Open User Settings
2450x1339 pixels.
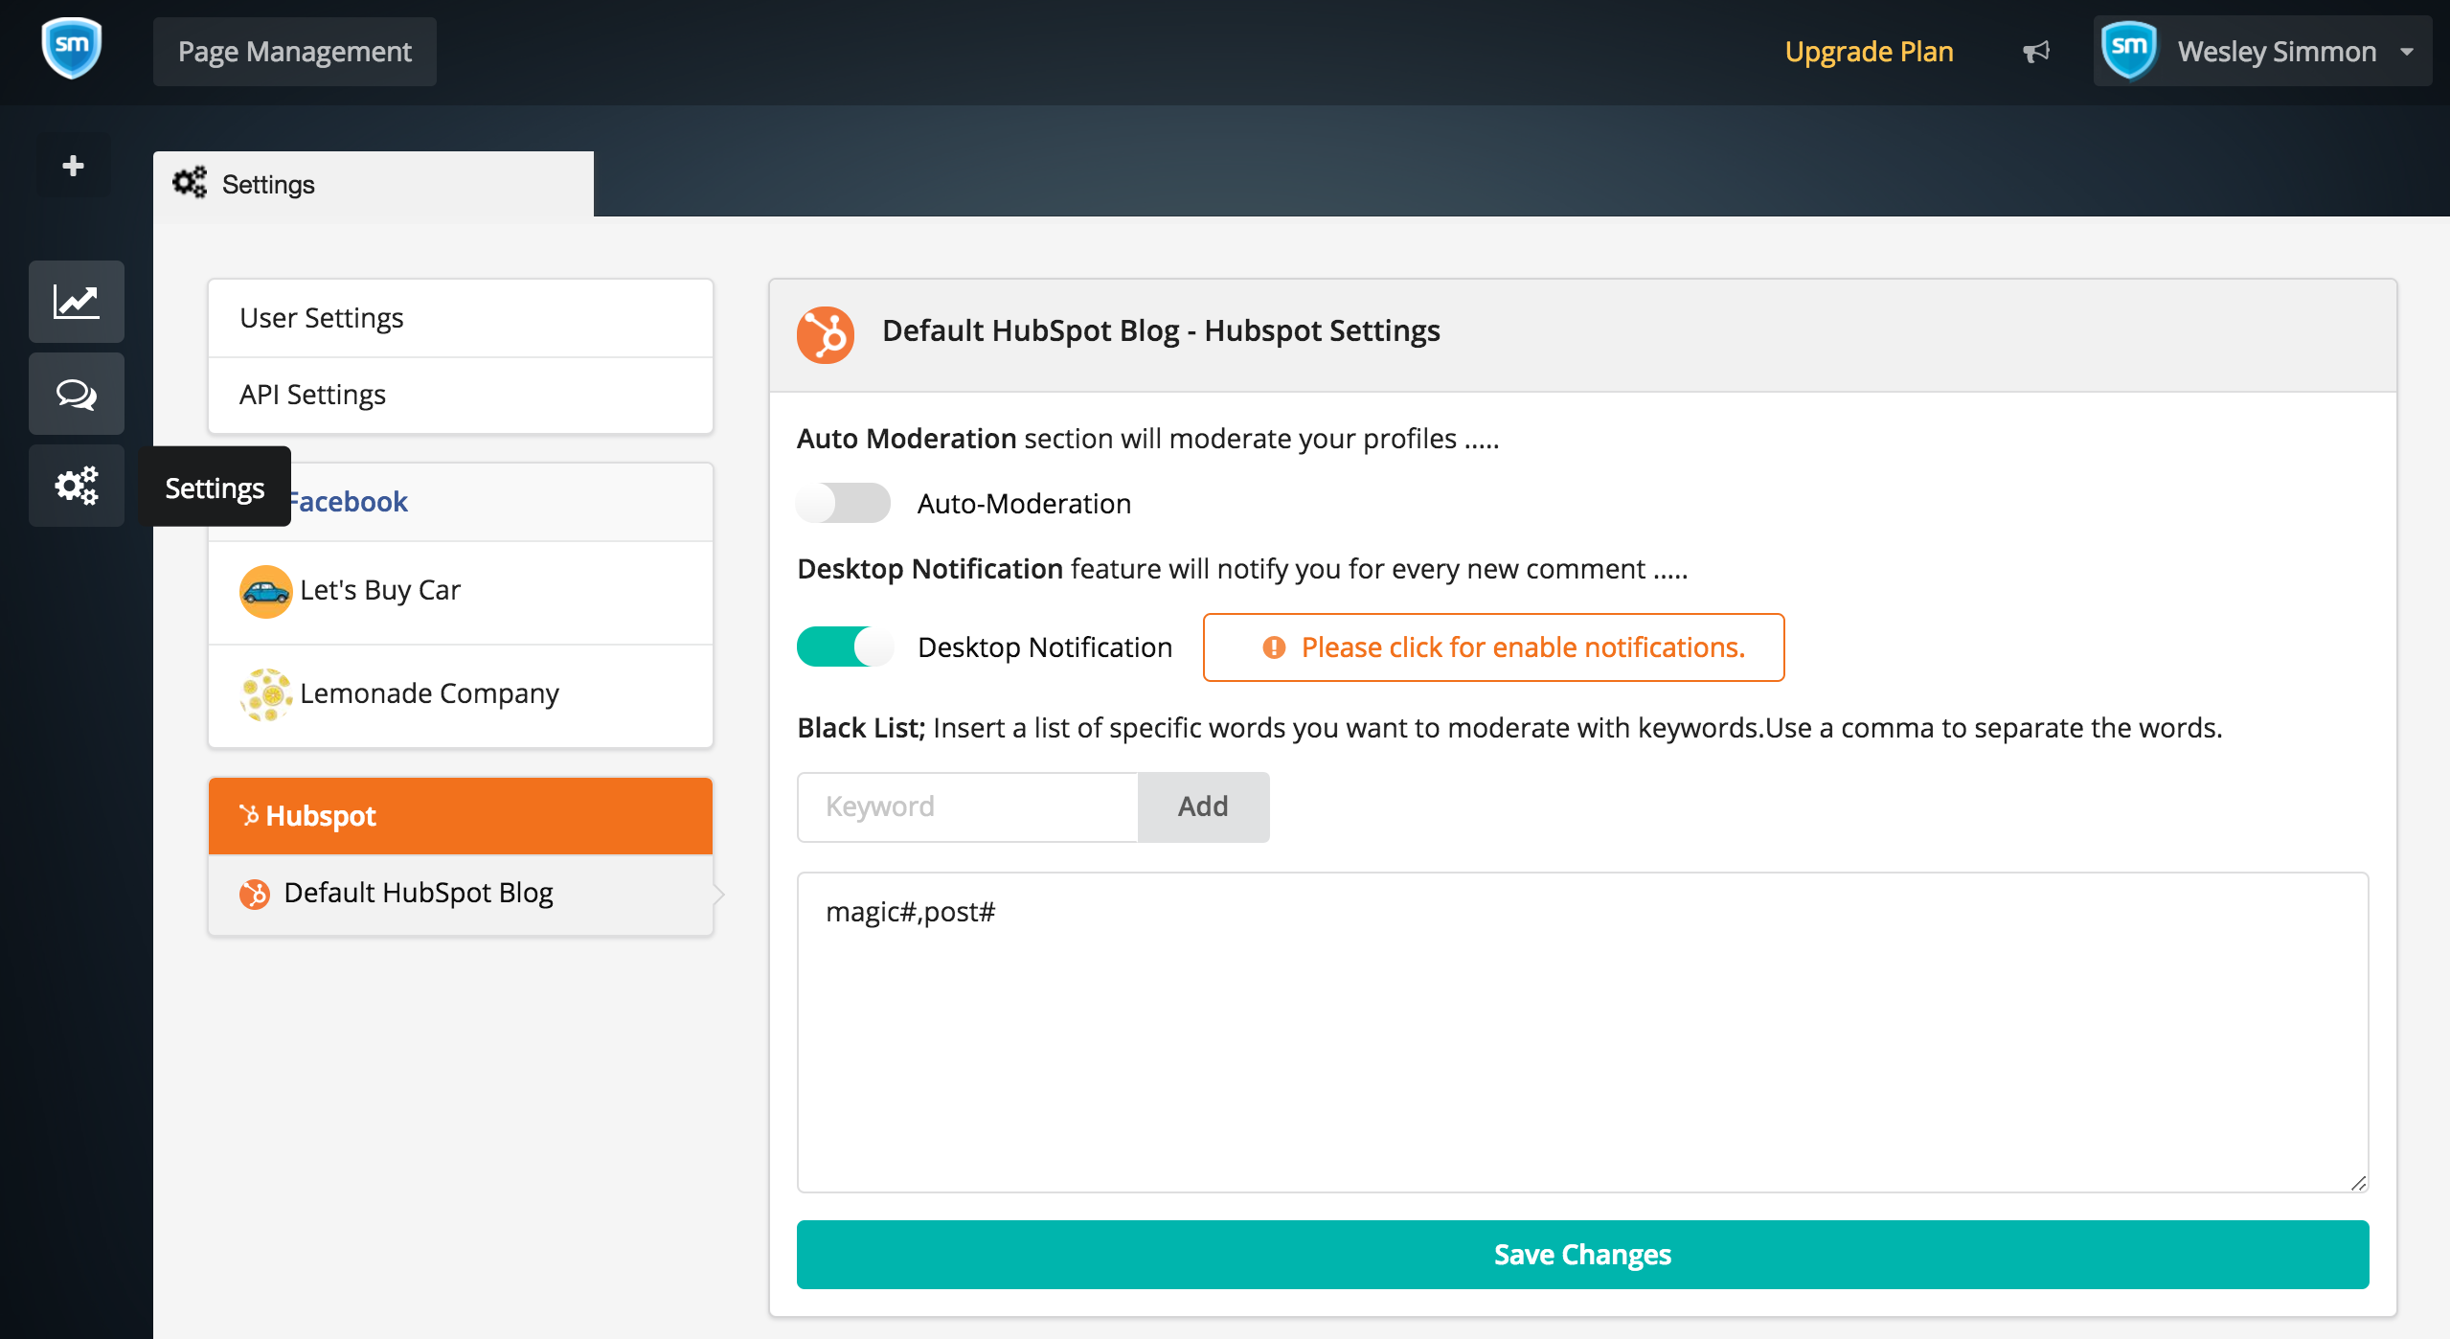461,318
